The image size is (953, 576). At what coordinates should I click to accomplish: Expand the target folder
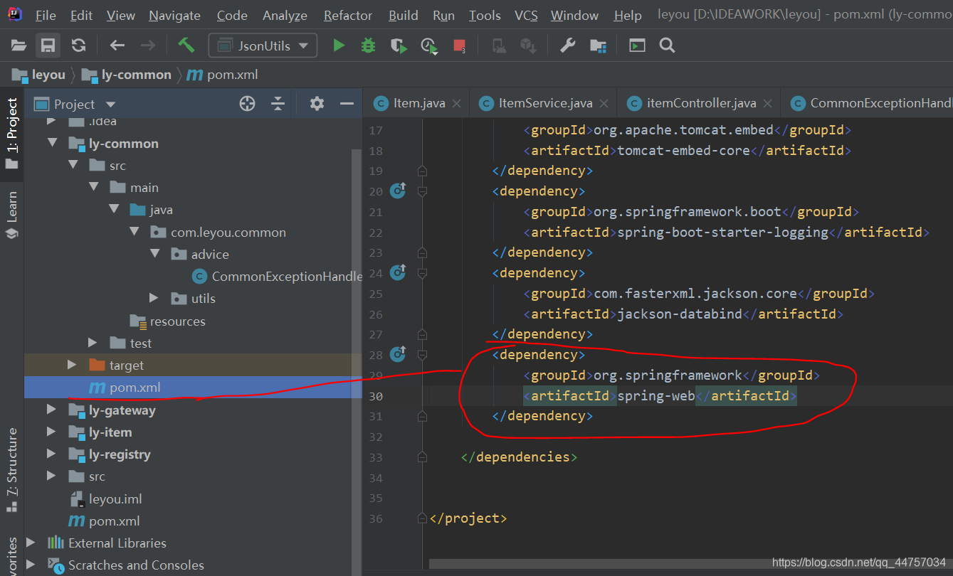(x=72, y=365)
